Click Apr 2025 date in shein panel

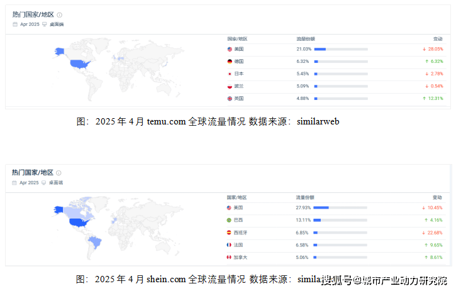[x=29, y=182]
